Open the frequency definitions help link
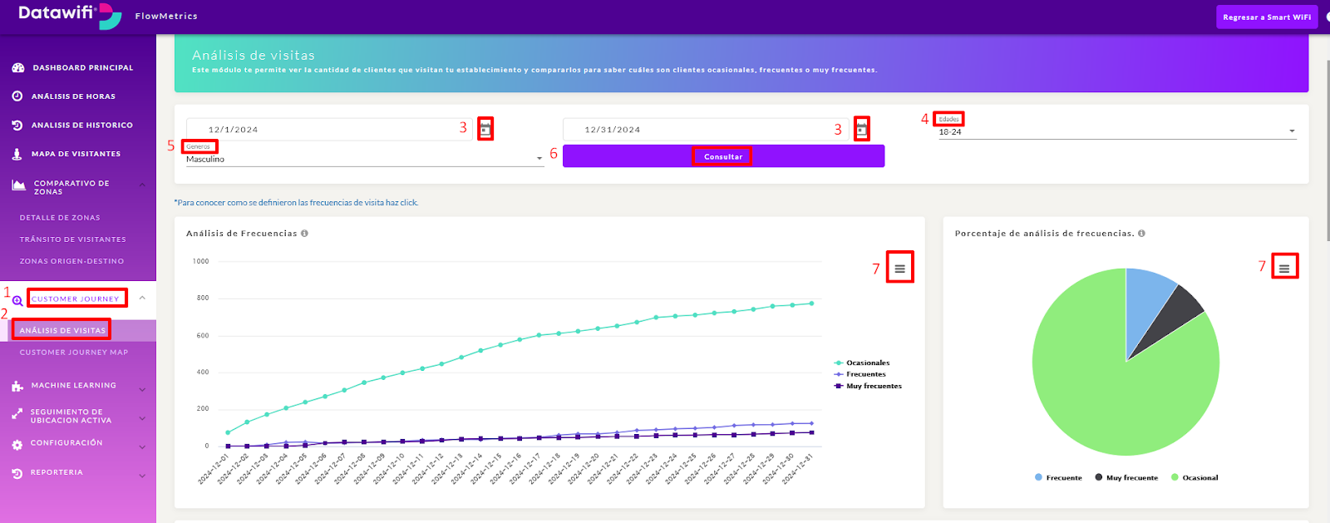This screenshot has height=523, width=1330. click(296, 202)
